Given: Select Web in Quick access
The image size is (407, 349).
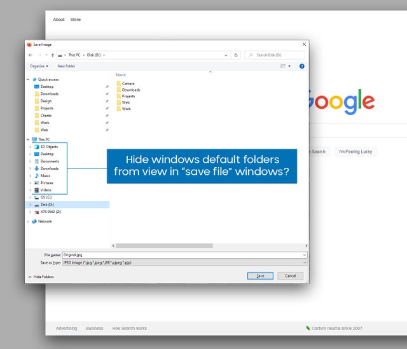Looking at the screenshot, I should coord(44,130).
